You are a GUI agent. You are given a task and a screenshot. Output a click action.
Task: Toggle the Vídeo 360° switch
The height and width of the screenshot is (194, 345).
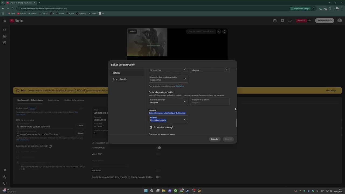point(158,154)
